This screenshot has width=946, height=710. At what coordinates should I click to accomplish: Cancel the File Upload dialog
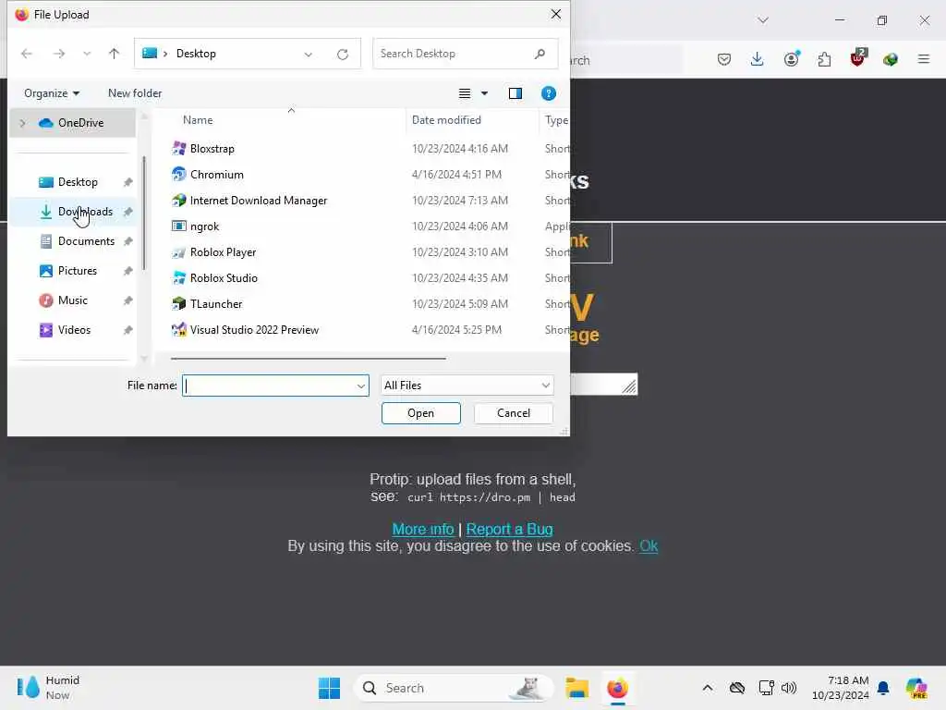pyautogui.click(x=514, y=413)
